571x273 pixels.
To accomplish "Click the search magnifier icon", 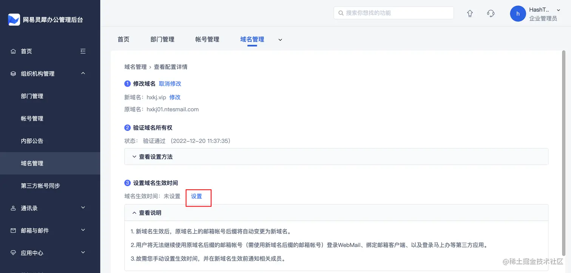I will tap(341, 13).
